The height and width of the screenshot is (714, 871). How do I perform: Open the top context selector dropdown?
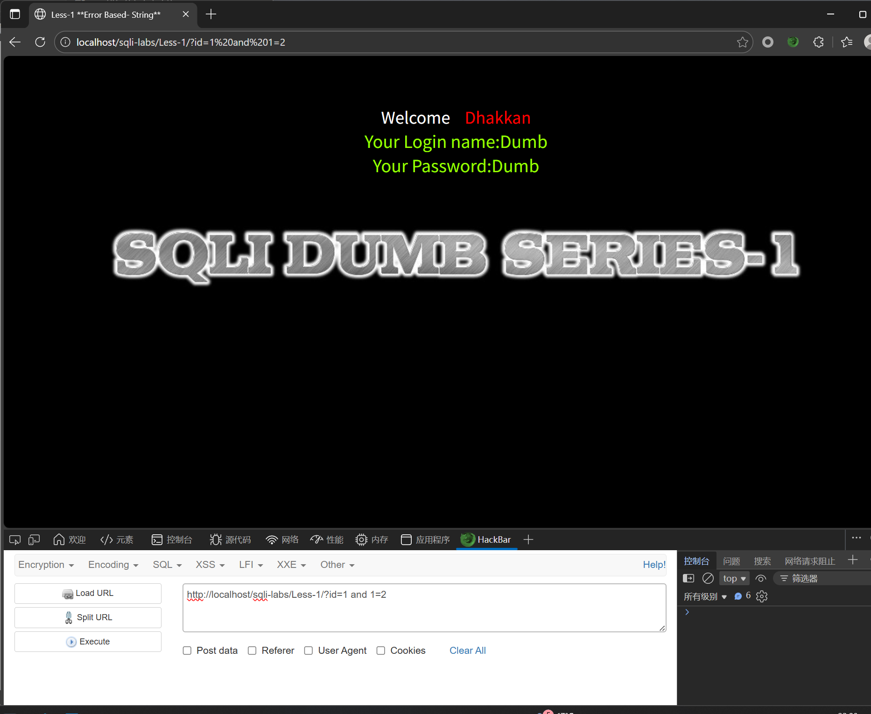pyautogui.click(x=734, y=579)
